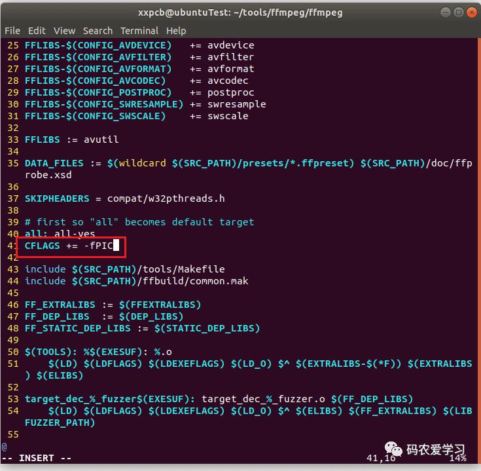The height and width of the screenshot is (471, 481).
Task: Click DATA_FILES on line 35
Action: coord(54,163)
